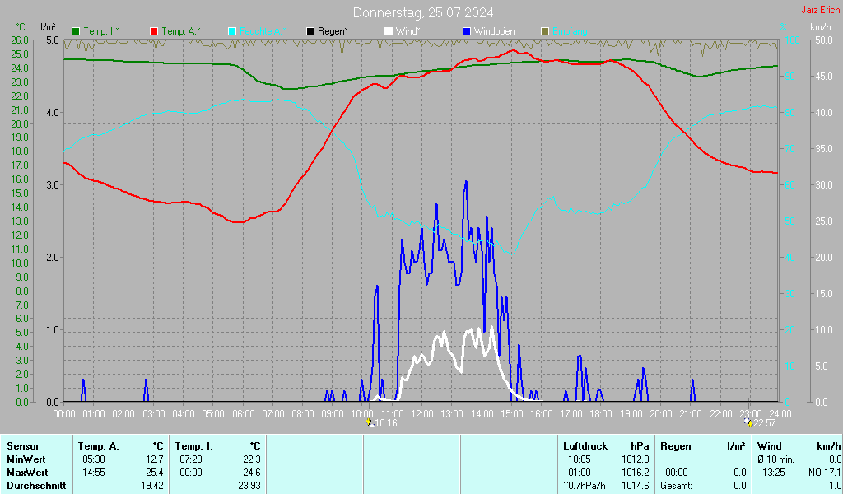The height and width of the screenshot is (494, 843).
Task: Click the Luftdruck table header
Action: click(585, 446)
